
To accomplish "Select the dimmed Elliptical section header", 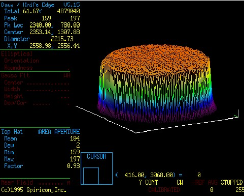I will 17,54.
